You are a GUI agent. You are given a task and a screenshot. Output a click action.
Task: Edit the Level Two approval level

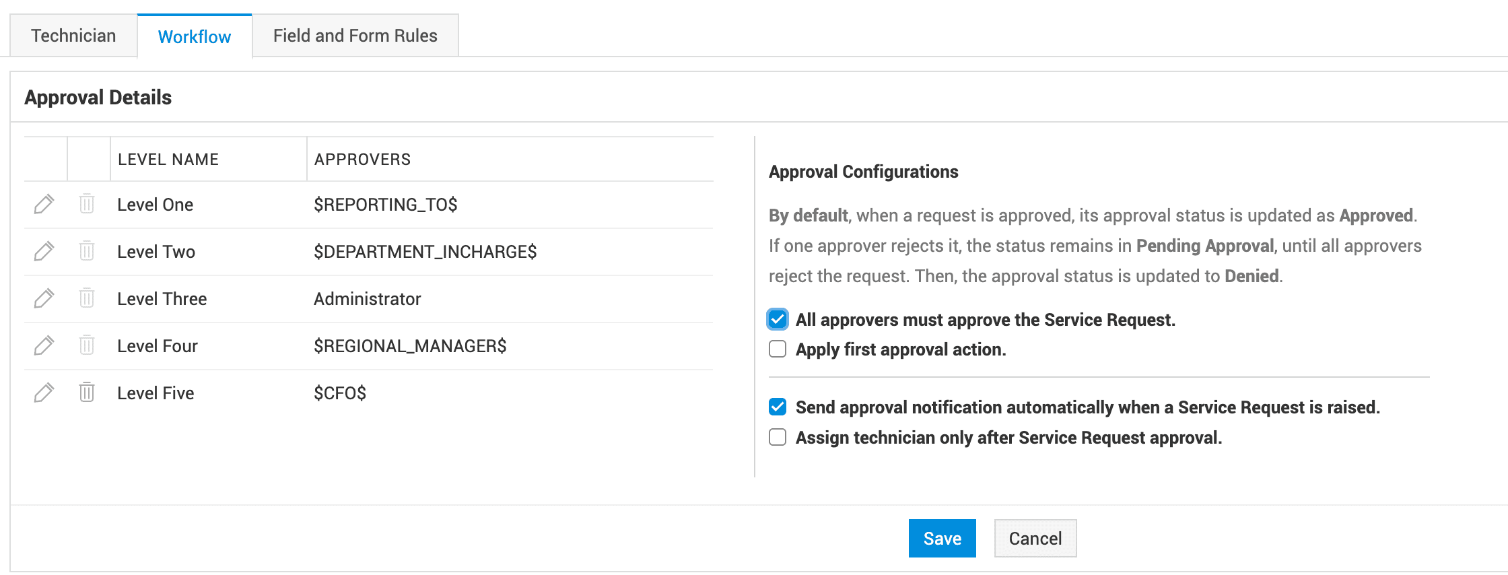coord(44,251)
